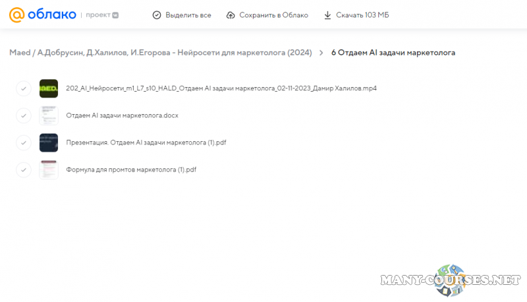This screenshot has width=527, height=302.
Task: Click the breadcrumb chevron separator
Action: (321, 52)
